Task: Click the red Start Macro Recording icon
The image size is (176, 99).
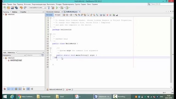Action: point(108,15)
